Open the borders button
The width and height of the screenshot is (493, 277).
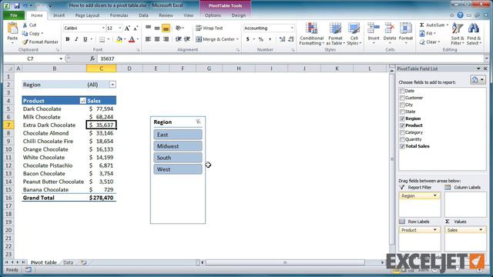pyautogui.click(x=102, y=39)
